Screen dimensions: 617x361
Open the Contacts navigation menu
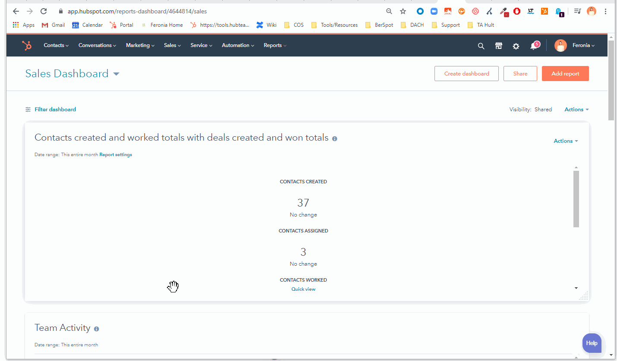pyautogui.click(x=56, y=45)
